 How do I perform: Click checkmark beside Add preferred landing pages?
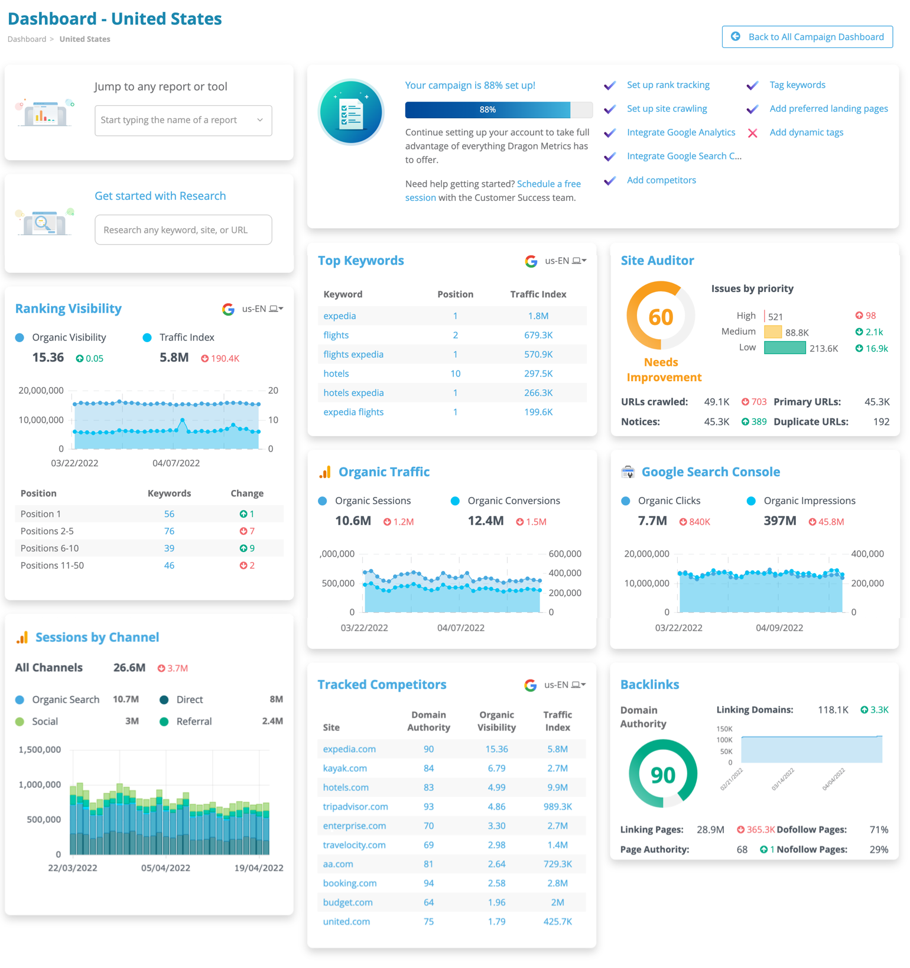[x=752, y=109]
